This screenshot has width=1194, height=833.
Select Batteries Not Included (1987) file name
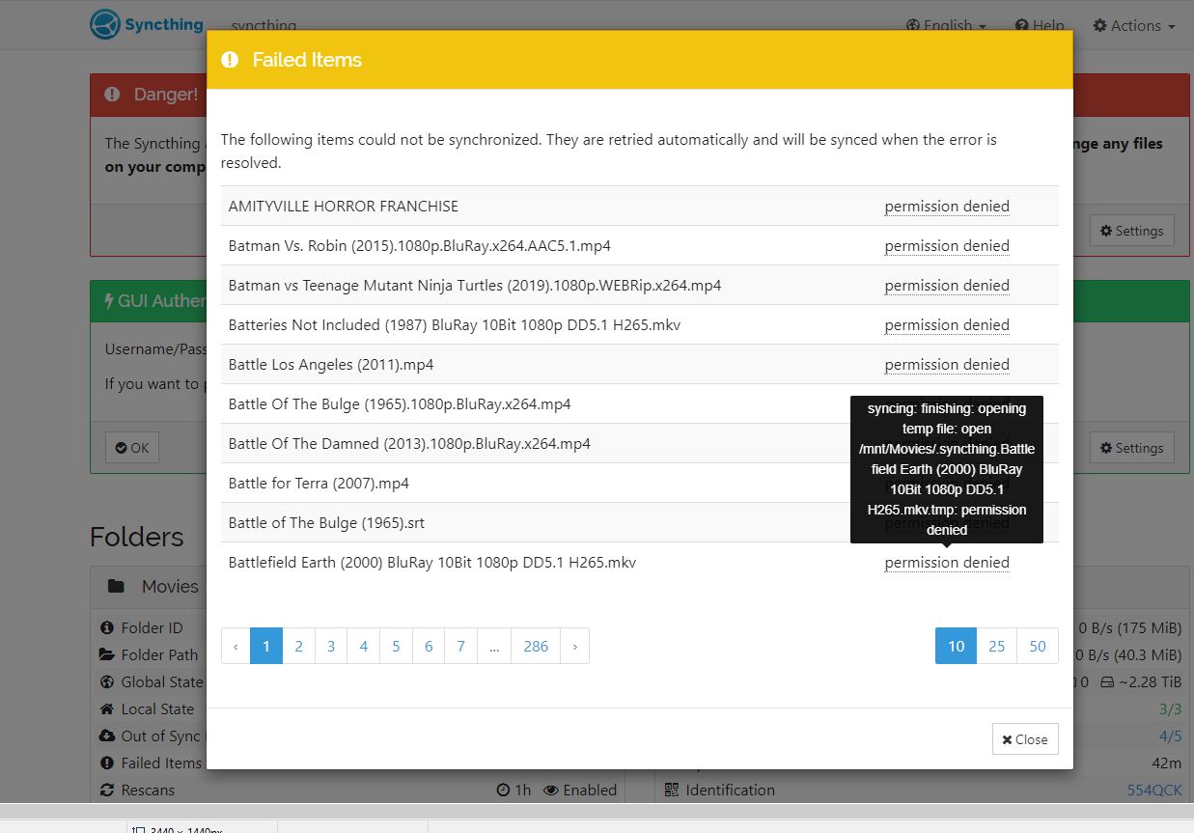(x=455, y=324)
